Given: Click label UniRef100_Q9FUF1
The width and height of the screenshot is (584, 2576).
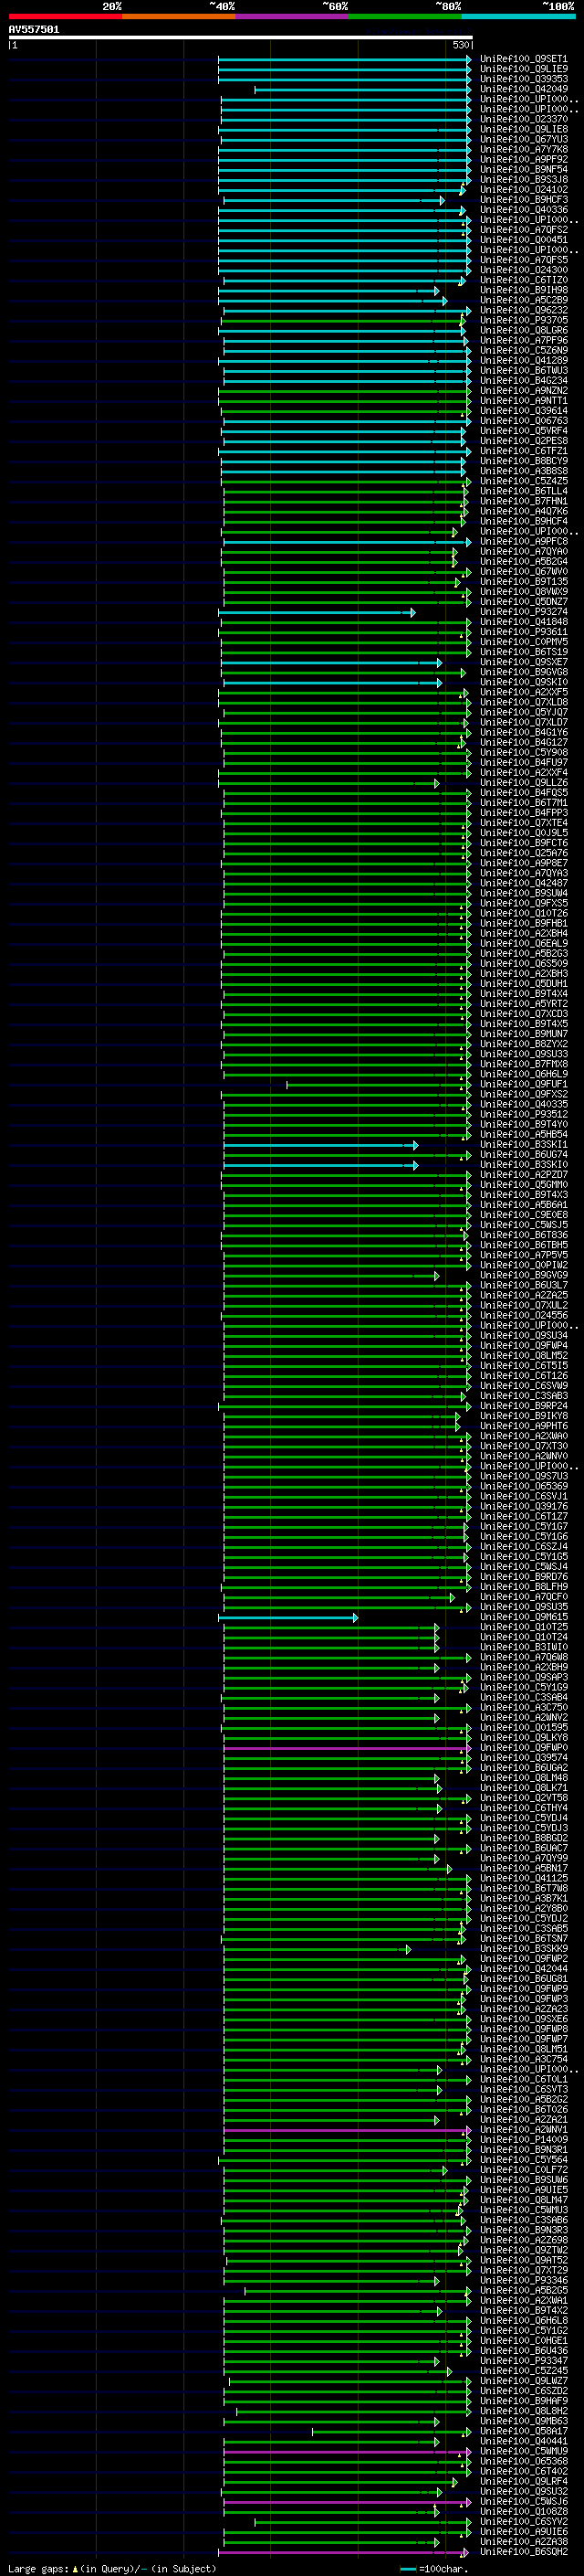Looking at the screenshot, I should point(523,1084).
